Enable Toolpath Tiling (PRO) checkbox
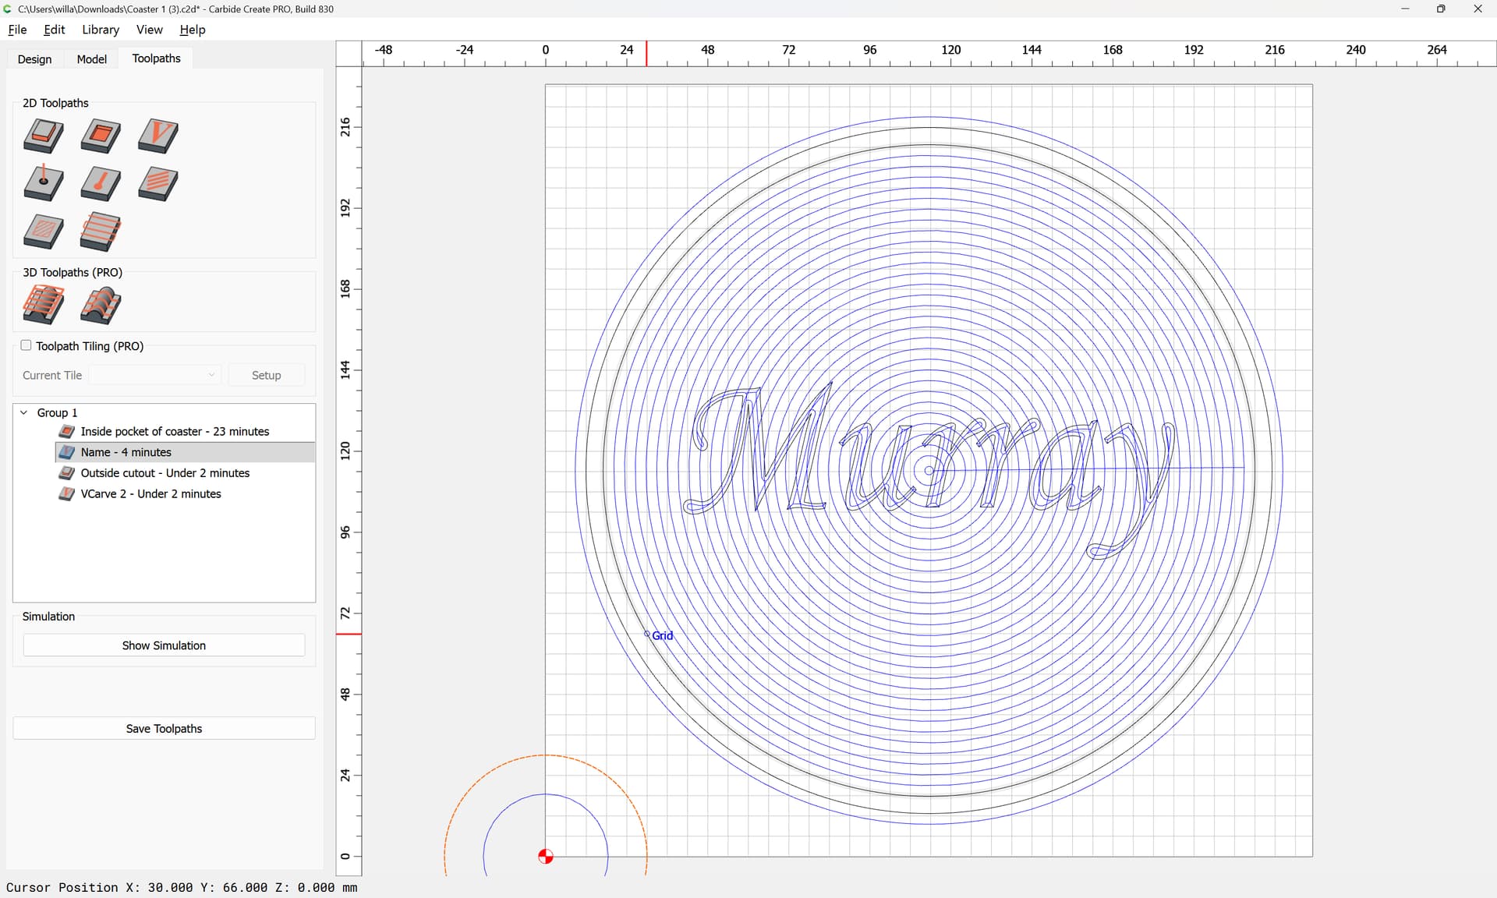 (x=27, y=345)
